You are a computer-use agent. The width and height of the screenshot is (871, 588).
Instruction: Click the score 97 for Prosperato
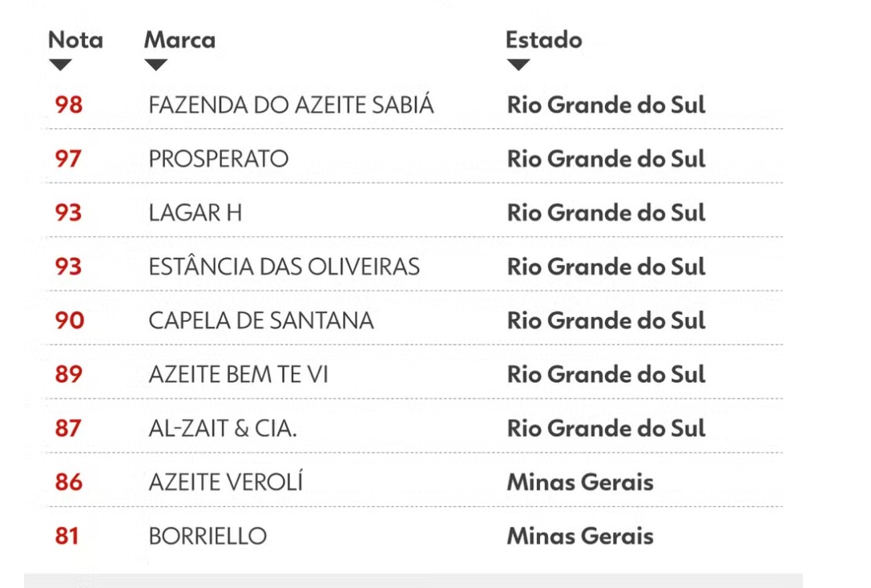[68, 159]
